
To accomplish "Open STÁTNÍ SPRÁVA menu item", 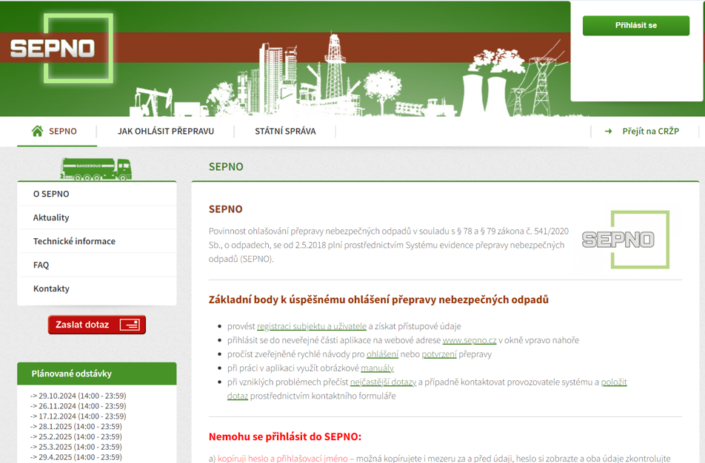I will pyautogui.click(x=285, y=131).
